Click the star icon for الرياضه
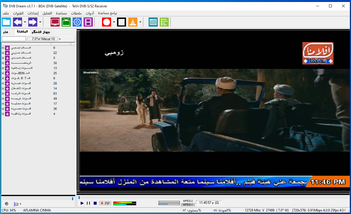The height and width of the screenshot is (214, 351). (x=7, y=63)
